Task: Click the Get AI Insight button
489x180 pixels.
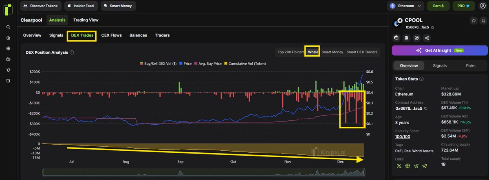Action: pos(440,50)
